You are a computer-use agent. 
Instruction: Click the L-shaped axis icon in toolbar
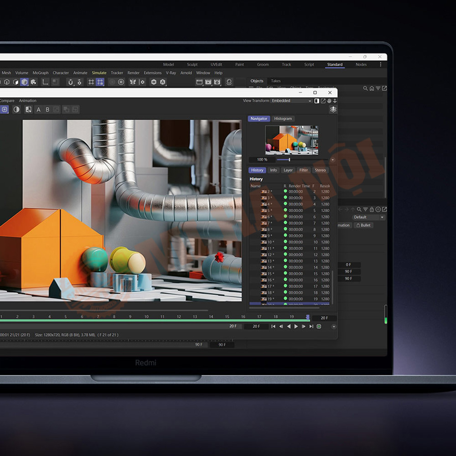(45, 82)
